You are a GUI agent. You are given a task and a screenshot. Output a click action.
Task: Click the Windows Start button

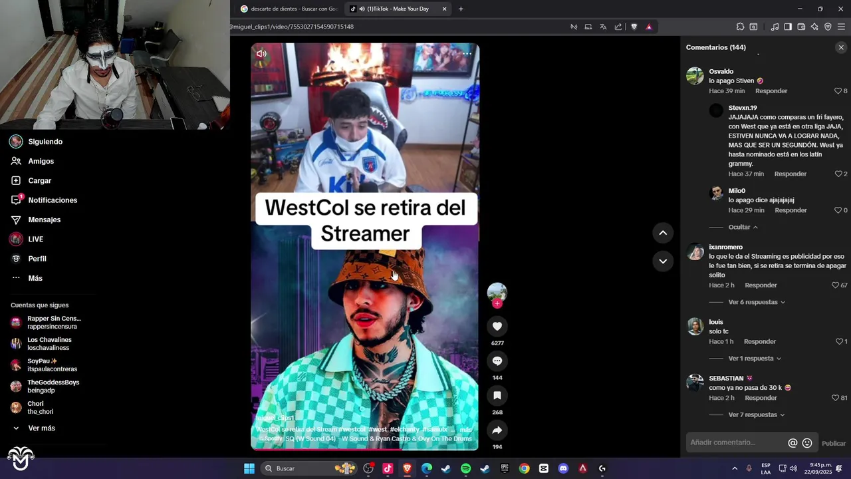click(x=249, y=468)
